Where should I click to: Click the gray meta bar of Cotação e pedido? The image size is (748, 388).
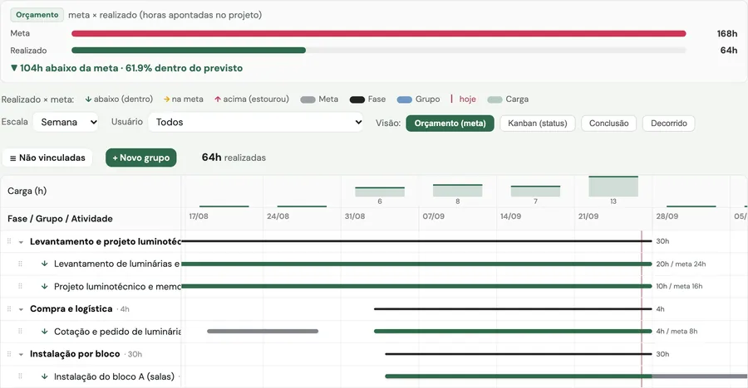point(263,332)
